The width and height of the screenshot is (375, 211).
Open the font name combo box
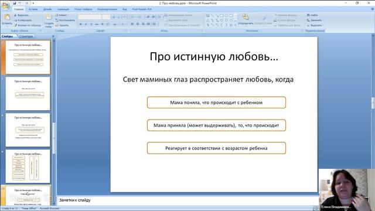click(x=90, y=17)
